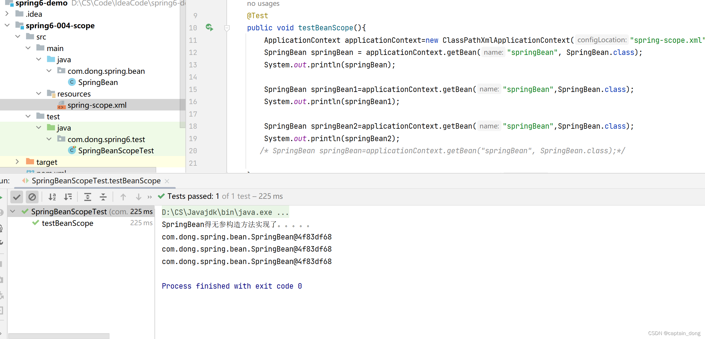Expand the target folder node
Screen dimensions: 705x339
pyautogui.click(x=17, y=161)
